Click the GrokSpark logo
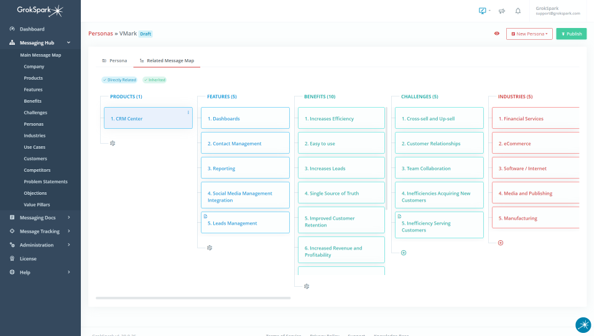 (40, 11)
